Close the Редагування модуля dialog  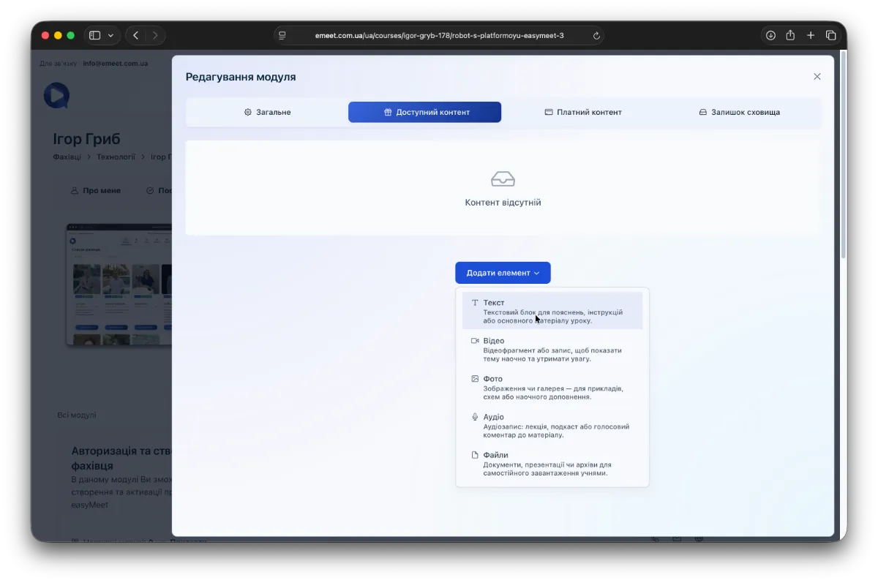[817, 77]
